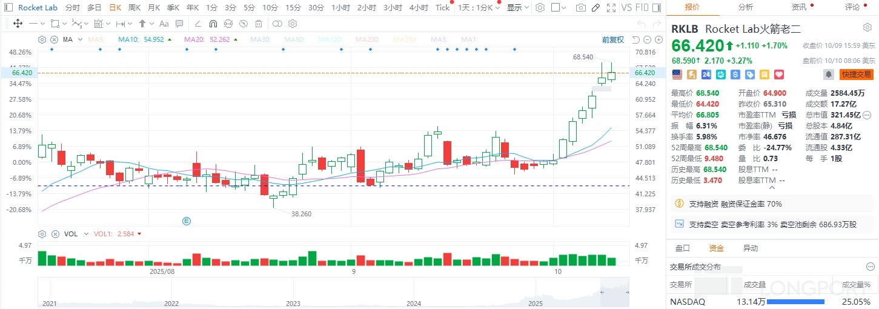Click the 前复权 adjustment link
This screenshot has height=309, width=879.
[x=612, y=39]
